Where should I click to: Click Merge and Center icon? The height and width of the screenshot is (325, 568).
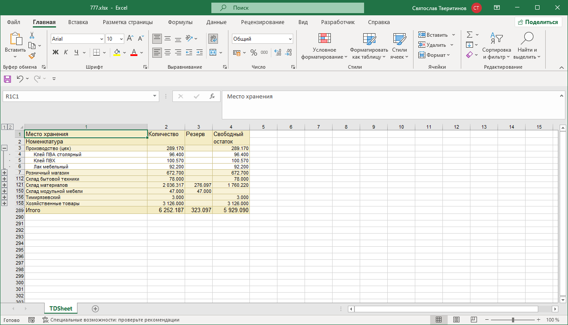(x=213, y=52)
